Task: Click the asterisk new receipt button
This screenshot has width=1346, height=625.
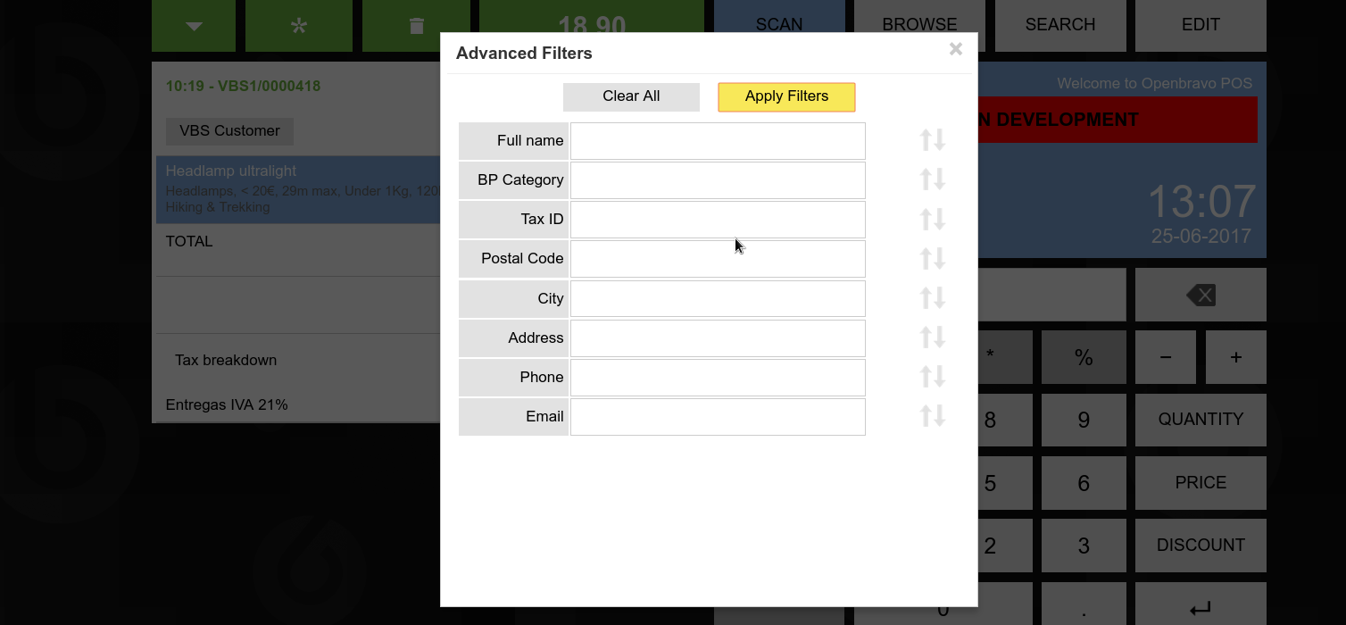Action: [x=299, y=25]
